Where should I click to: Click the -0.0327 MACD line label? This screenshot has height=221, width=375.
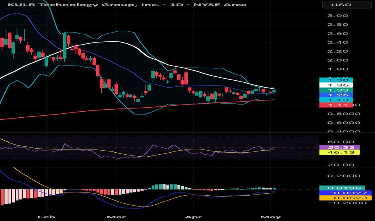click(x=345, y=193)
